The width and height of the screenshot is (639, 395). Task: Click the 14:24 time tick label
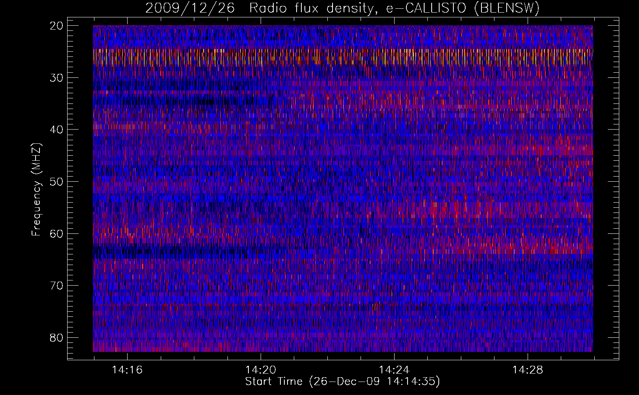click(x=394, y=370)
